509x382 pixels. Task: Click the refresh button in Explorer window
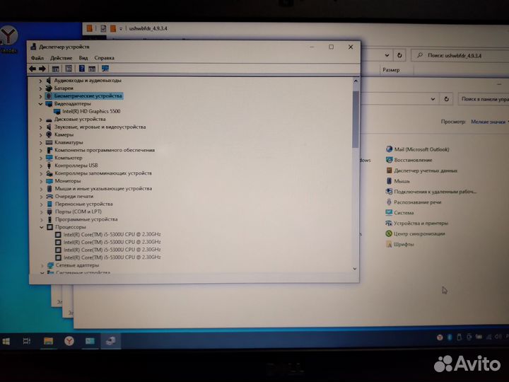pyautogui.click(x=399, y=56)
